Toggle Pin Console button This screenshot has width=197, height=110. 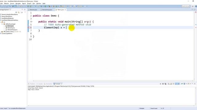tap(182, 84)
